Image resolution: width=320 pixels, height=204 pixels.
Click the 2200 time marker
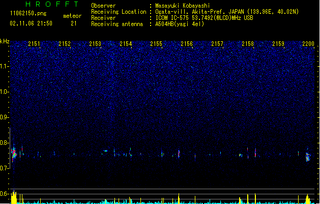point(308,44)
